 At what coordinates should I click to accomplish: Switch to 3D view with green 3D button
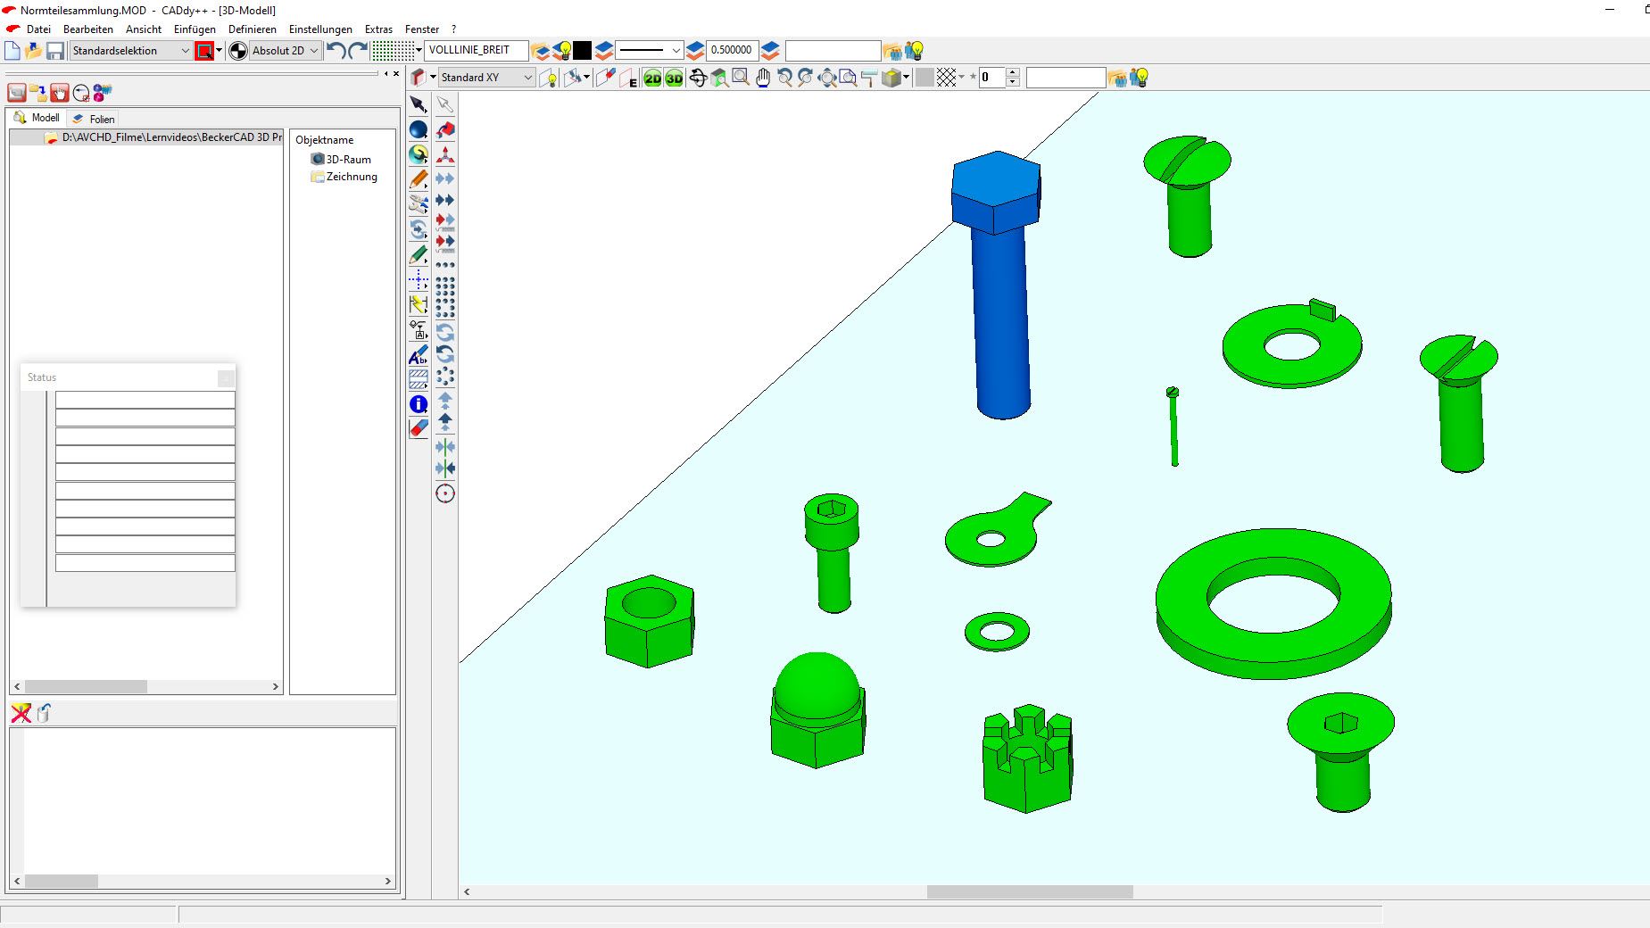point(674,79)
